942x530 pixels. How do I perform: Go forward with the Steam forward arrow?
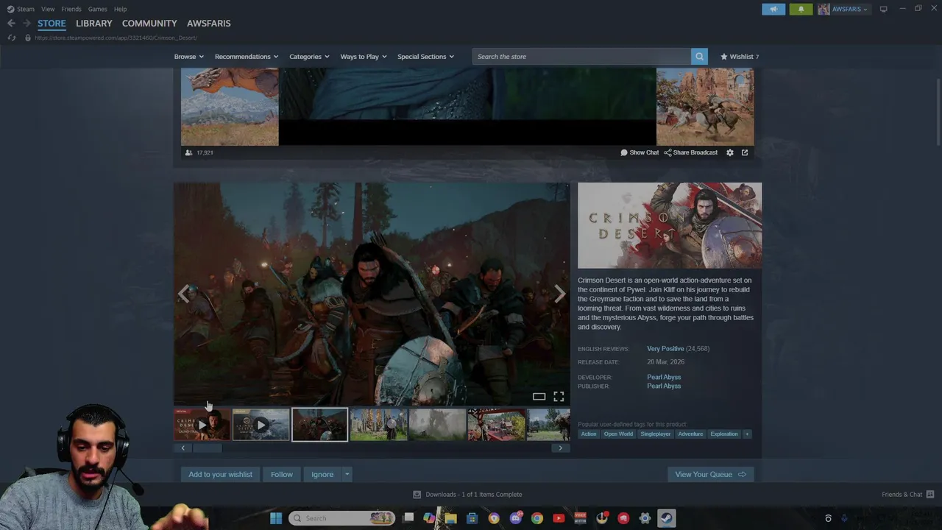pos(26,24)
